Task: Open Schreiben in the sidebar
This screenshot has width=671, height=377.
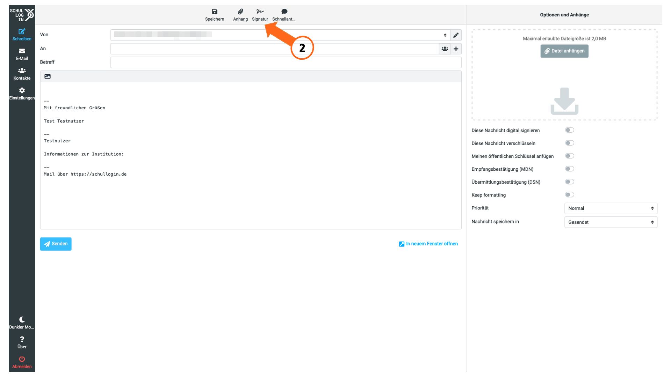Action: point(22,35)
